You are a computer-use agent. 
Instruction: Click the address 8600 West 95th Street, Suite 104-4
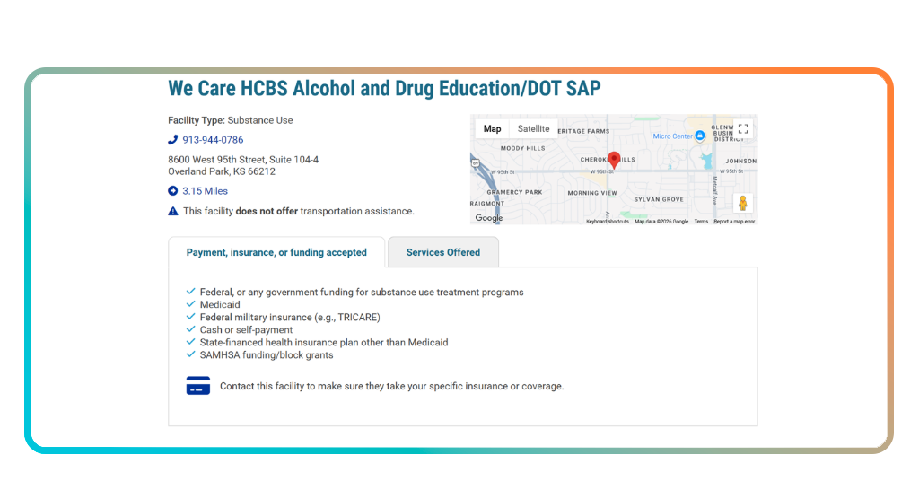pos(243,160)
